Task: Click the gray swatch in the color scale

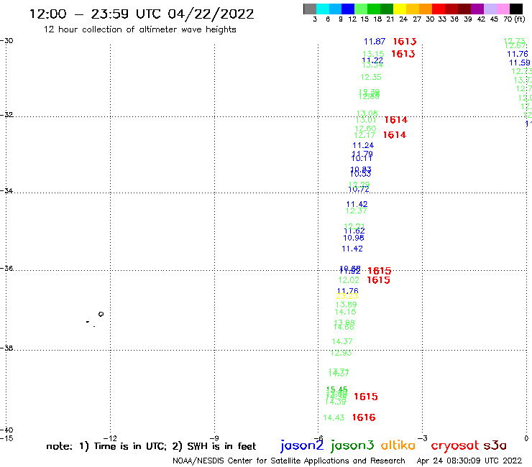Action: 310,9
